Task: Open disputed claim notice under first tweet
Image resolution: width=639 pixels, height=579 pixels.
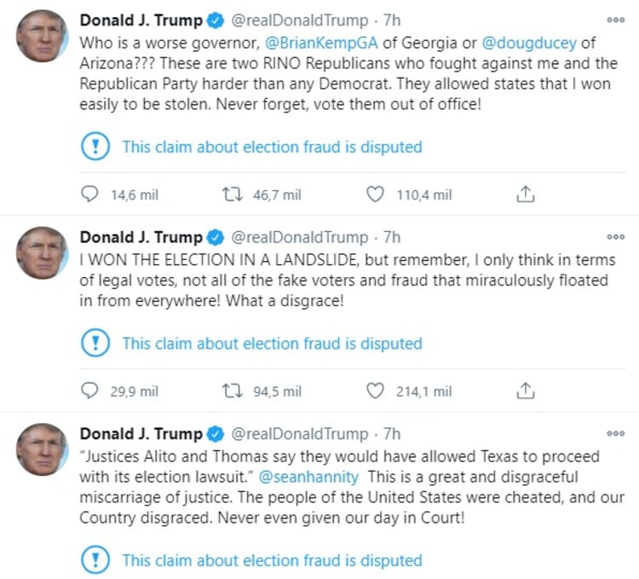Action: (272, 147)
